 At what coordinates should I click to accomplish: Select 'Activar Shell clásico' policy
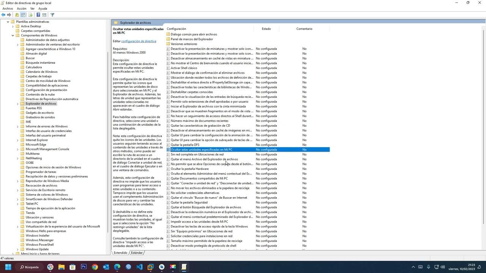coord(184,68)
